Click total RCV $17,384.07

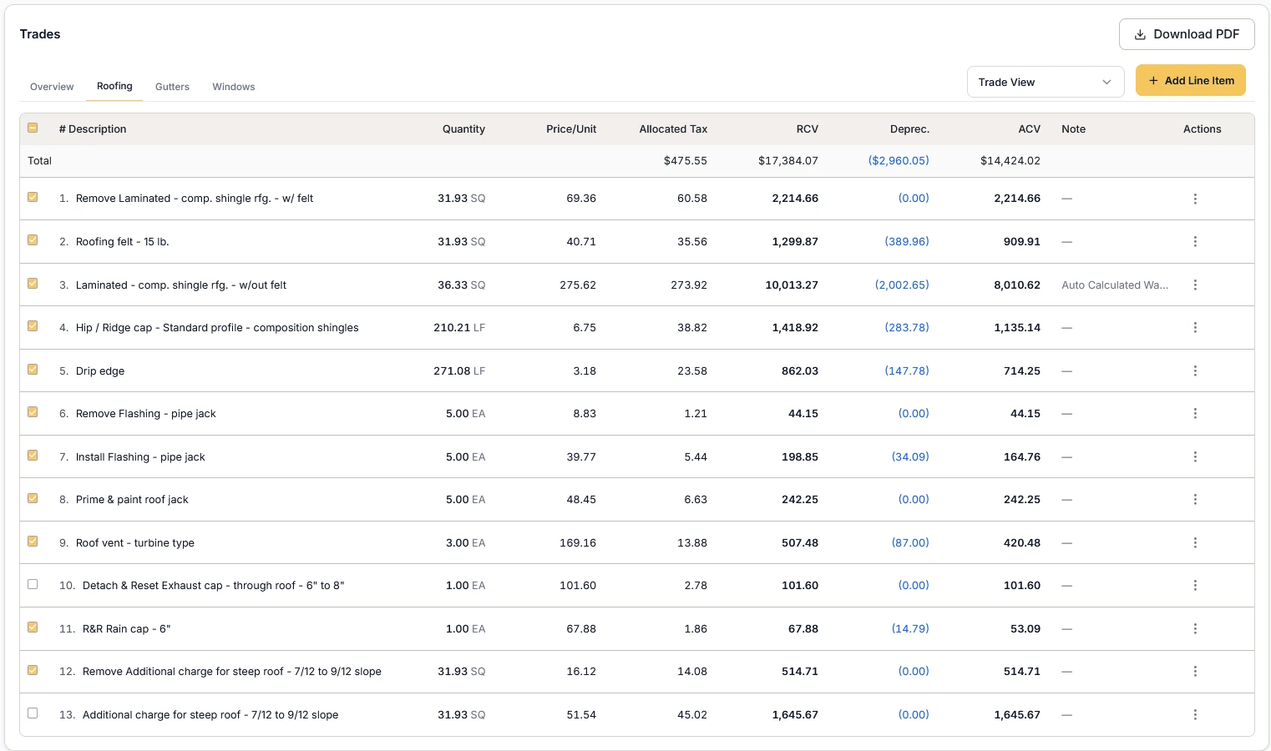788,160
